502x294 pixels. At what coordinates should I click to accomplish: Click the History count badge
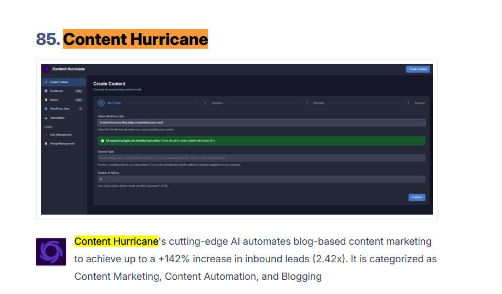click(x=79, y=100)
